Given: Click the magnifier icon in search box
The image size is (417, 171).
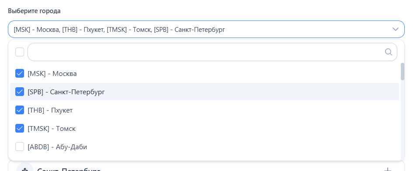Looking at the screenshot, I should pos(388,52).
